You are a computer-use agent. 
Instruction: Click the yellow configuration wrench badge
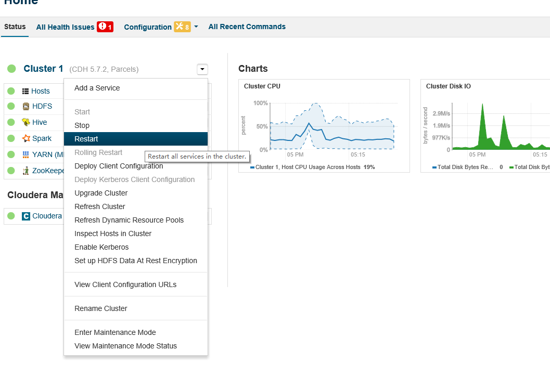183,27
